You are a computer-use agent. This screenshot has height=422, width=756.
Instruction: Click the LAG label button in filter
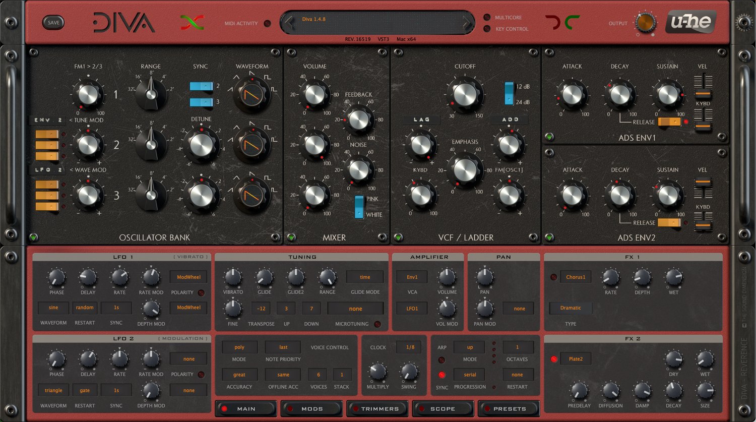(x=421, y=119)
